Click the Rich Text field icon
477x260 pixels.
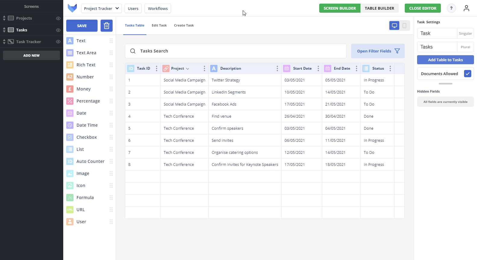pyautogui.click(x=70, y=65)
